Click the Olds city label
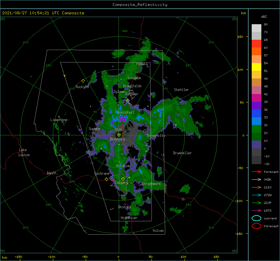The width and height of the screenshot is (280, 261). point(119,129)
